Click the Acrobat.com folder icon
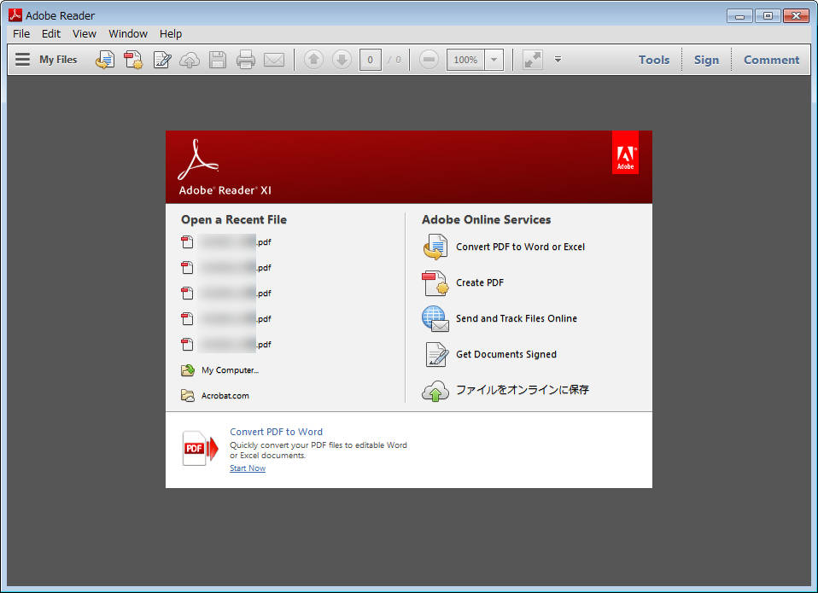 [188, 396]
